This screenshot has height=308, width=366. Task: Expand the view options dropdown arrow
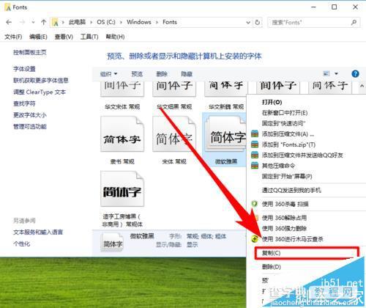336,73
